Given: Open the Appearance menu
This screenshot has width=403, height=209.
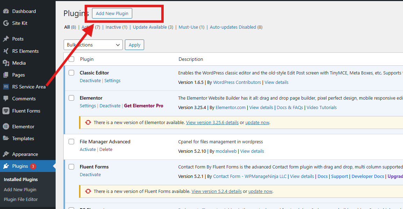Looking at the screenshot, I should click(x=25, y=154).
